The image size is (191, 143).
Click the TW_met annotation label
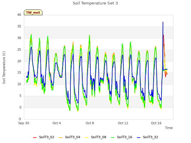point(33,13)
